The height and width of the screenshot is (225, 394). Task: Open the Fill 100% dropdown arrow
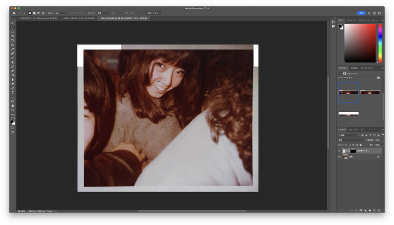[382, 145]
